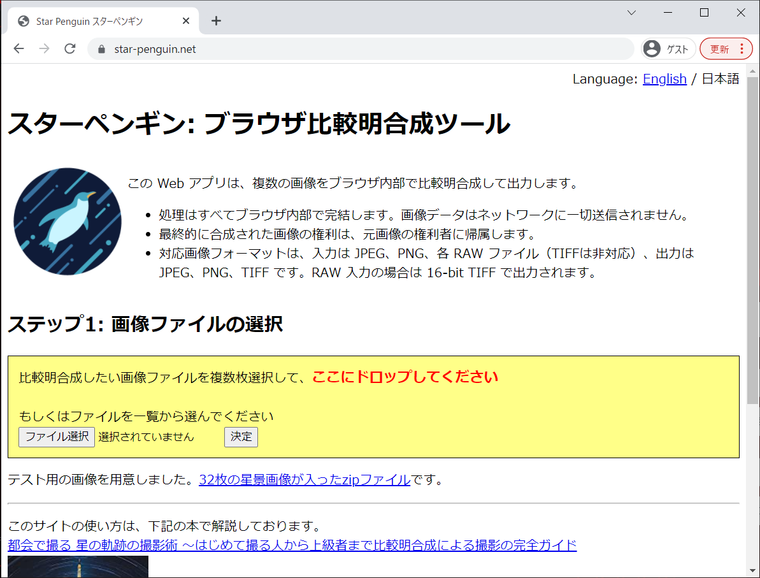
Task: Click the 日本語 language text
Action: pyautogui.click(x=721, y=78)
